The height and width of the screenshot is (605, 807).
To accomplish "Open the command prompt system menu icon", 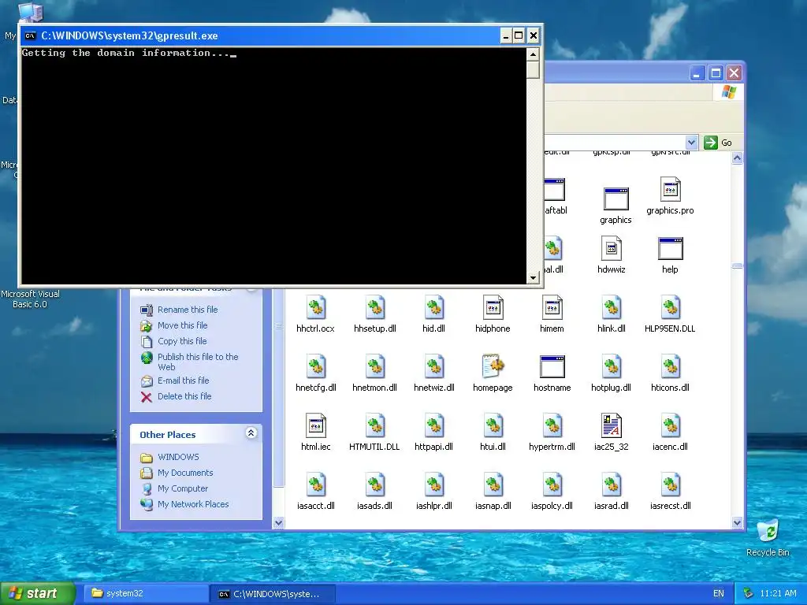I will pyautogui.click(x=31, y=35).
